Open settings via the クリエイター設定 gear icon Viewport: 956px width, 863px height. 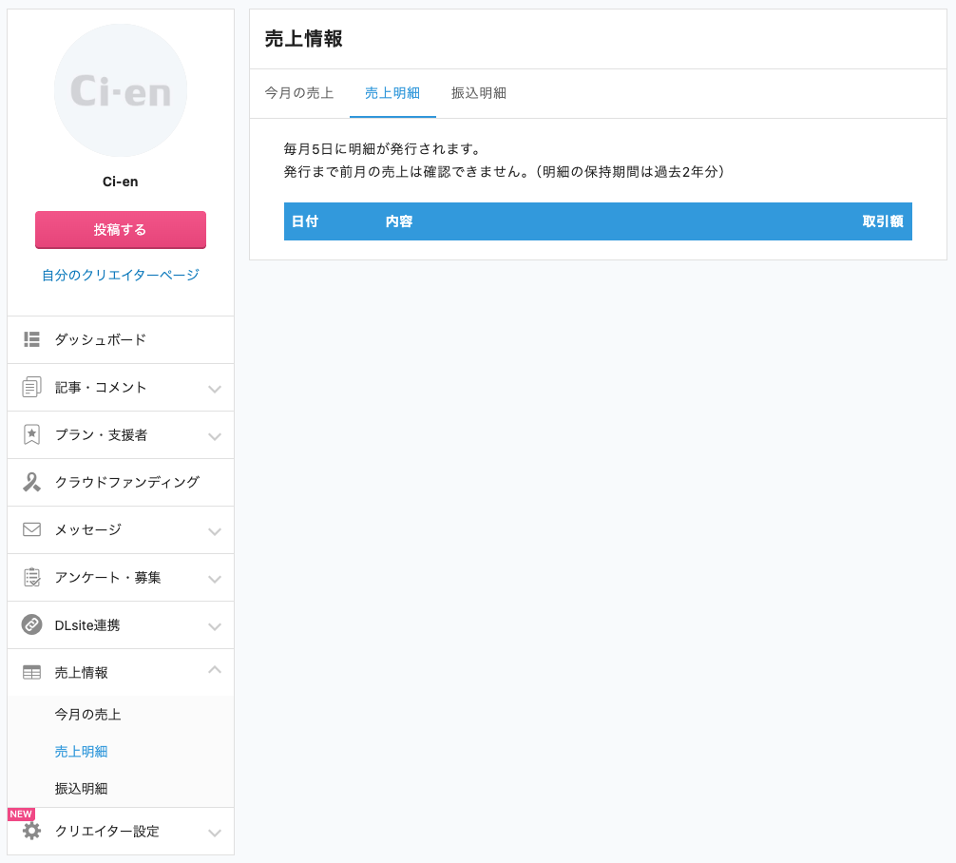[x=31, y=831]
